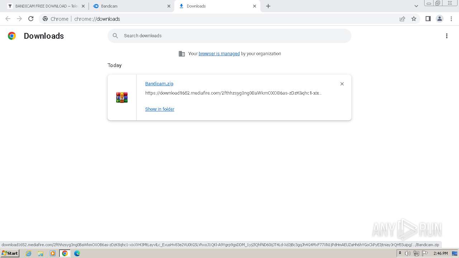
Task: Open a new tab with plus button
Action: (x=268, y=6)
